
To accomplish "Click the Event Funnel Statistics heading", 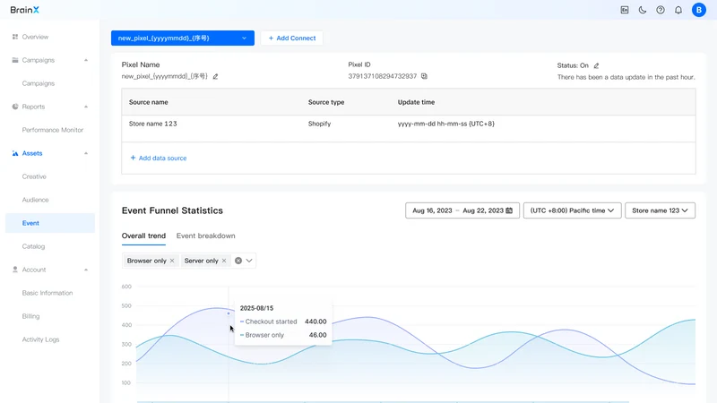I will (172, 210).
